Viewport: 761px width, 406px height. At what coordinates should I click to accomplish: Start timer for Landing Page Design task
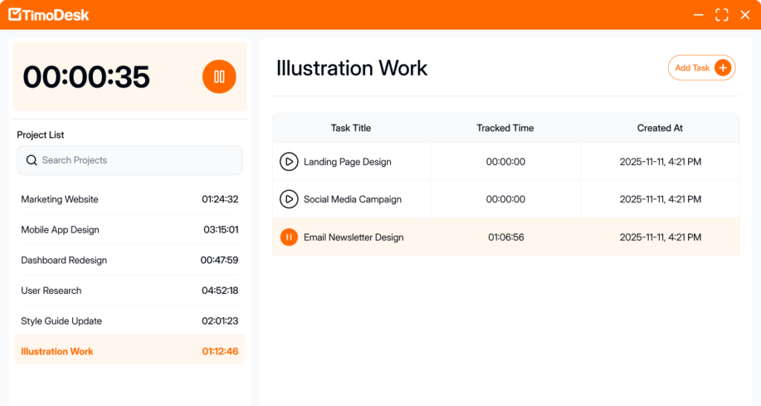click(289, 162)
